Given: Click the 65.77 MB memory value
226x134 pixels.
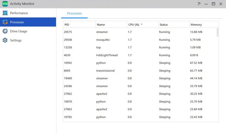Looking at the screenshot, I should 196,71.
